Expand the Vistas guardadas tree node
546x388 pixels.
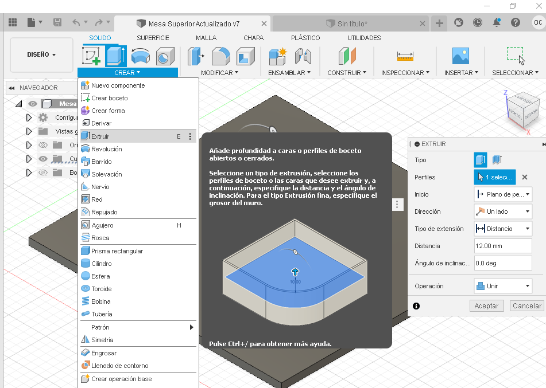click(29, 131)
